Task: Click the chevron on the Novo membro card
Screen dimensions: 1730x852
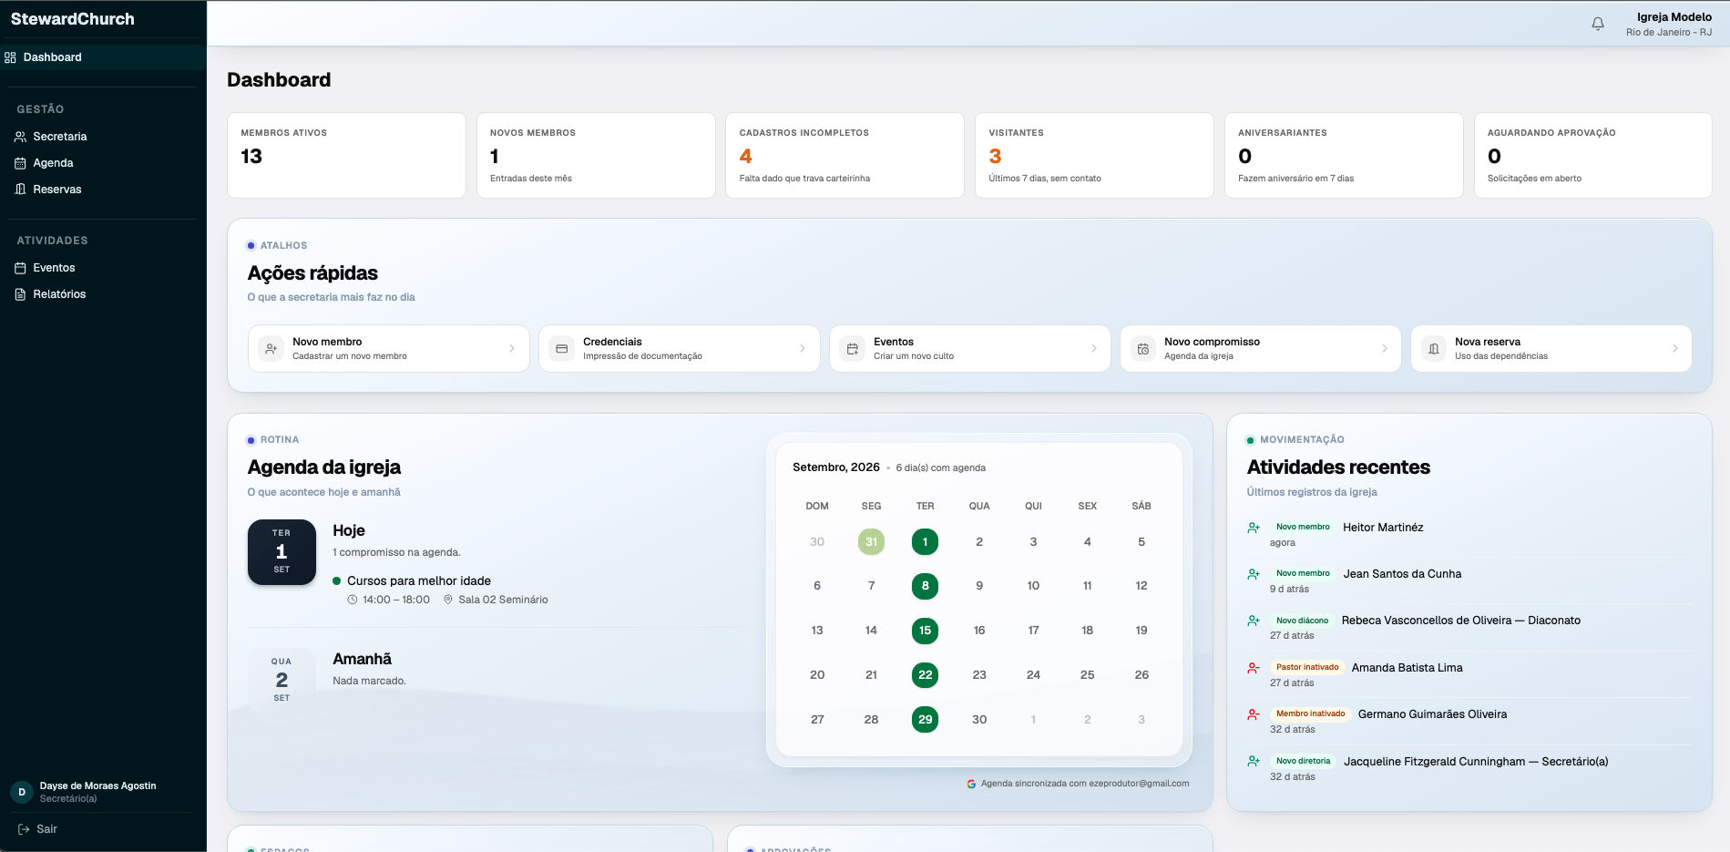Action: (x=512, y=349)
